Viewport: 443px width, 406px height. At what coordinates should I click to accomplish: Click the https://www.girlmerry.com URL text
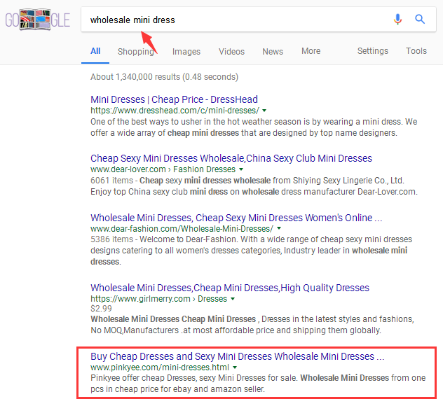(x=140, y=299)
